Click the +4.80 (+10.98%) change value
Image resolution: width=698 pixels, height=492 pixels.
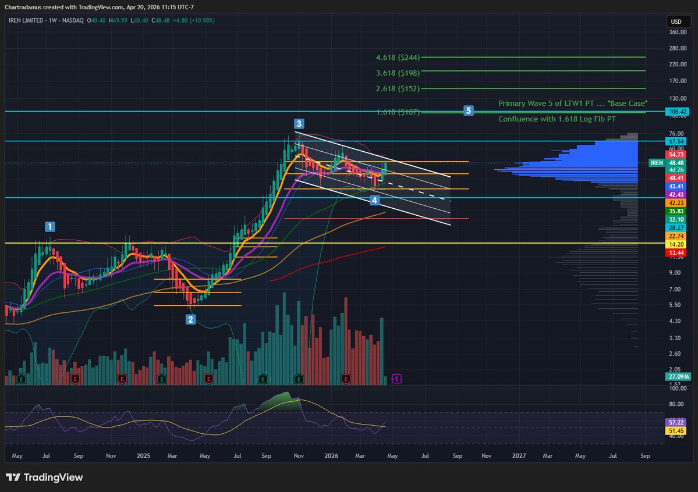click(194, 20)
